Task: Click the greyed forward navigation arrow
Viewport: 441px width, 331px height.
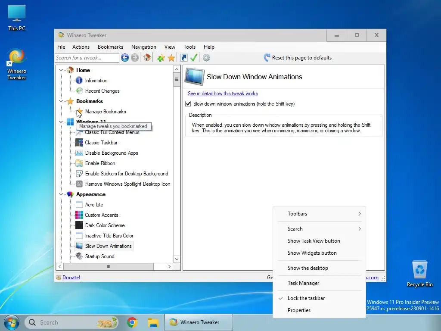Action: (135, 58)
